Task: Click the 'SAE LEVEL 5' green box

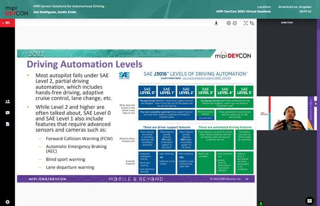Action: point(244,91)
